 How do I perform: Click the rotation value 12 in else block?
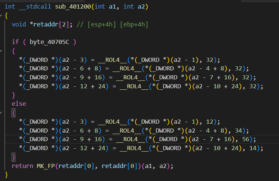pyautogui.click(x=218, y=121)
